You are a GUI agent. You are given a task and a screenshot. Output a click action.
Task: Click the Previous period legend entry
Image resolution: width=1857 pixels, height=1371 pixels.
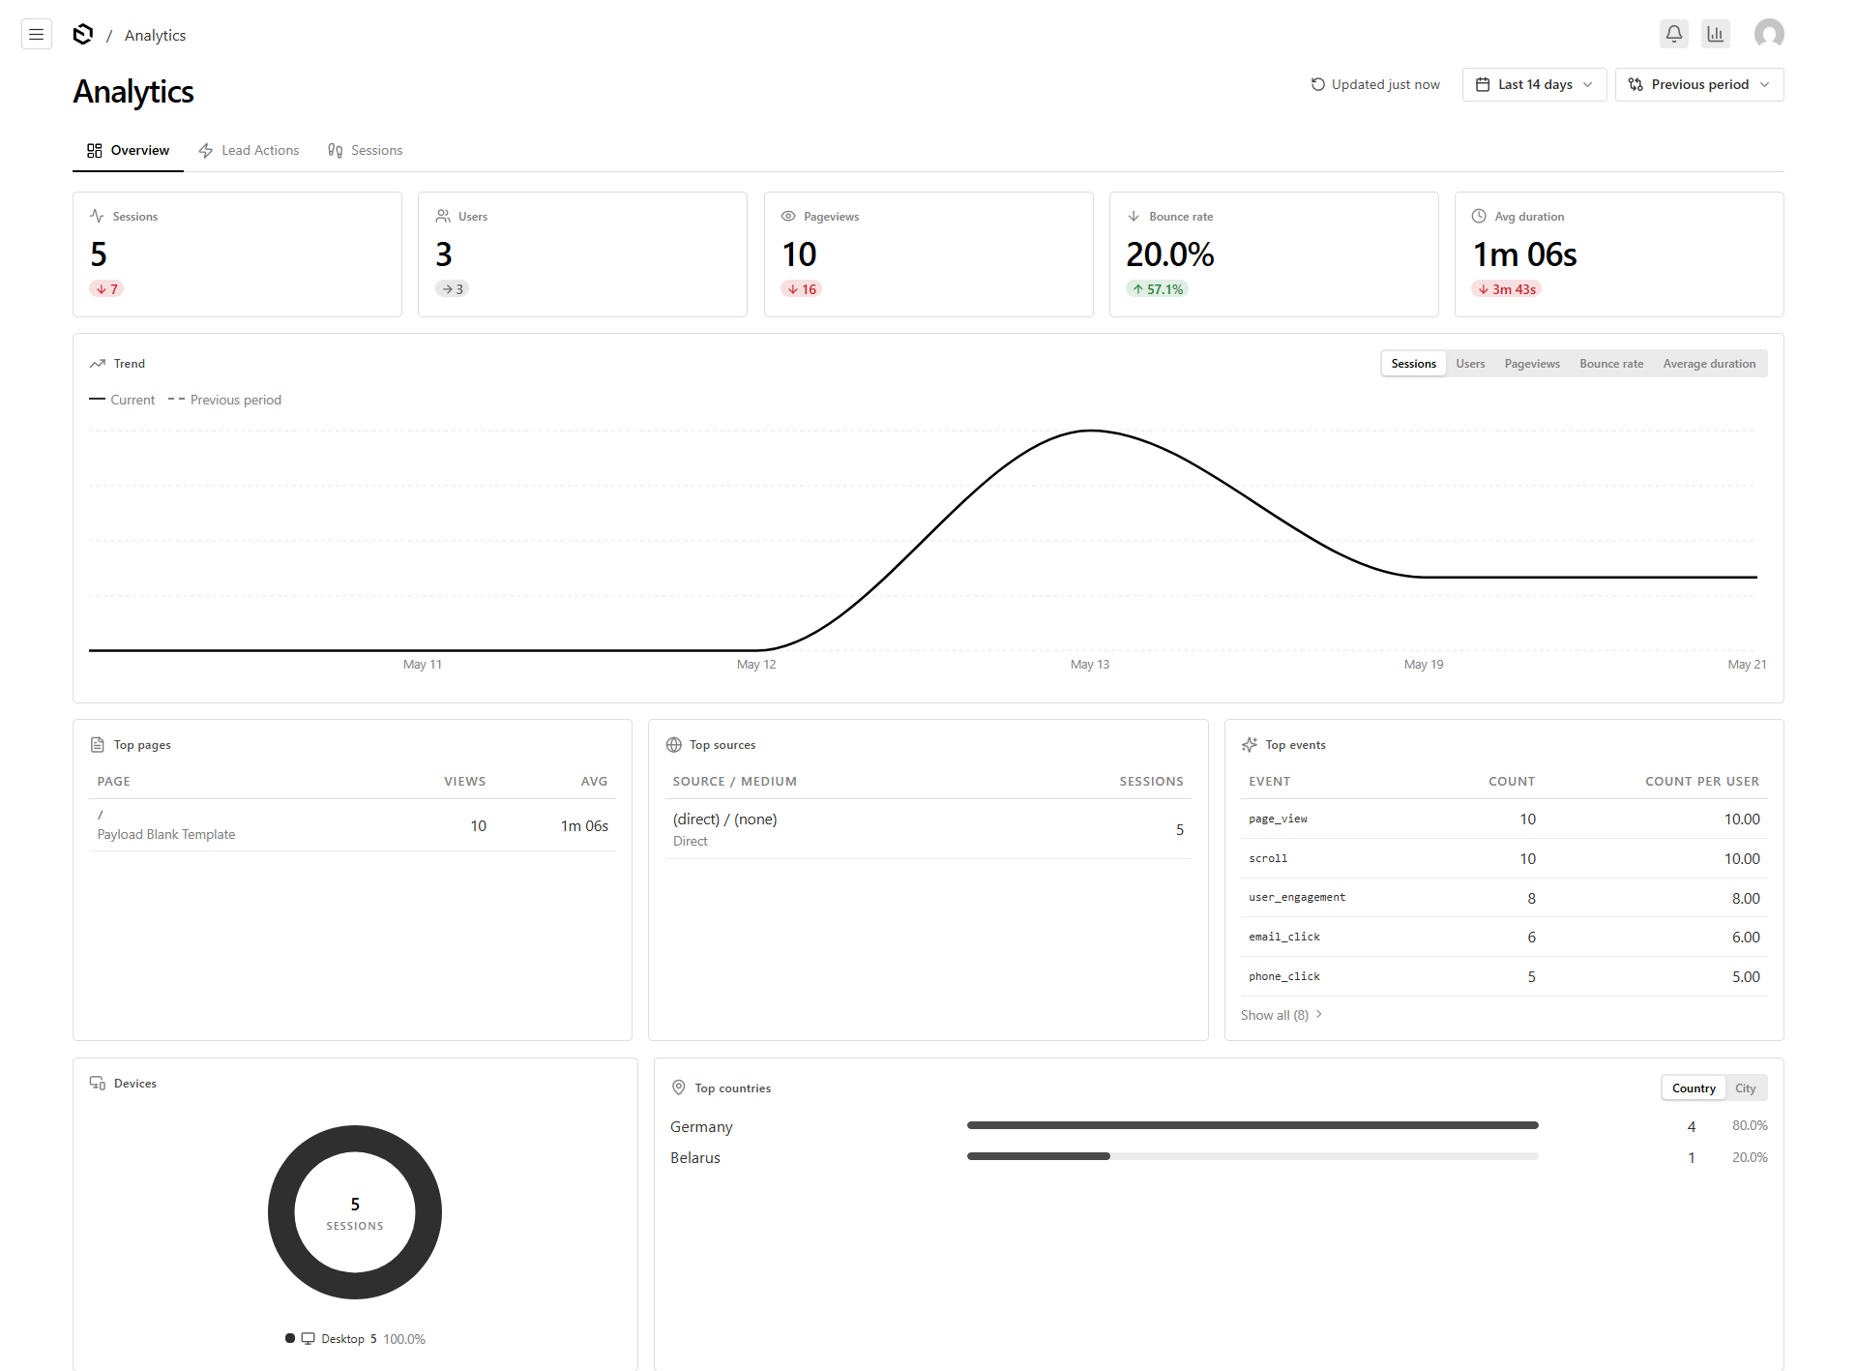(x=224, y=400)
